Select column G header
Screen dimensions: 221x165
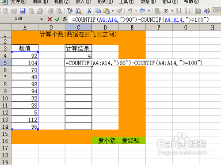click(x=186, y=27)
